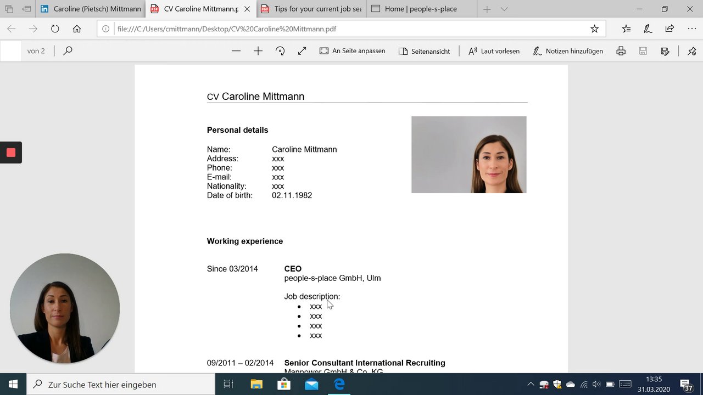Click the 'CV Caroline Mittmann' document title
This screenshot has width=703, height=395.
pyautogui.click(x=255, y=97)
